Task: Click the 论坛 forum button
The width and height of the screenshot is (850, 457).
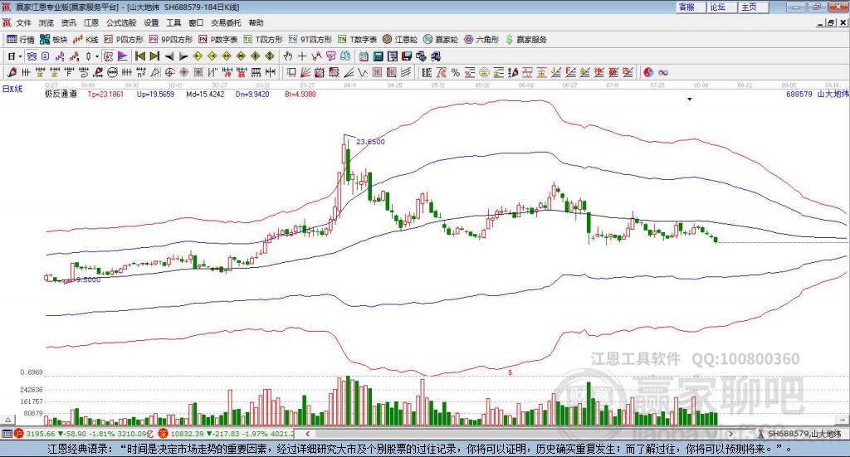Action: 721,7
